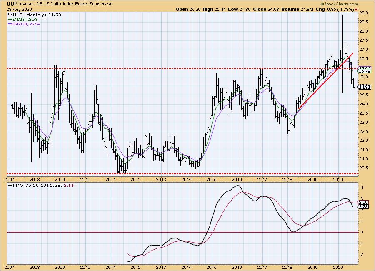This screenshot has width=375, height=271.
Task: Click 2019 on the PMO panel time axis
Action: [x=313, y=267]
